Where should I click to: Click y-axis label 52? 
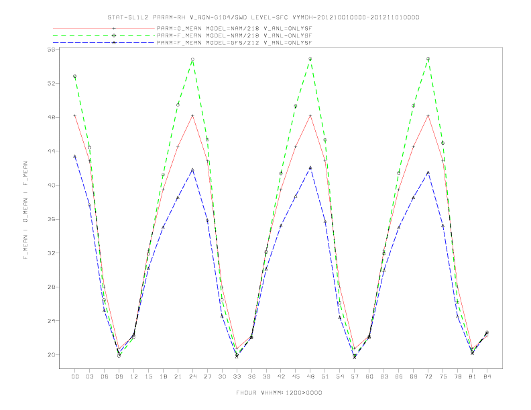[52, 83]
